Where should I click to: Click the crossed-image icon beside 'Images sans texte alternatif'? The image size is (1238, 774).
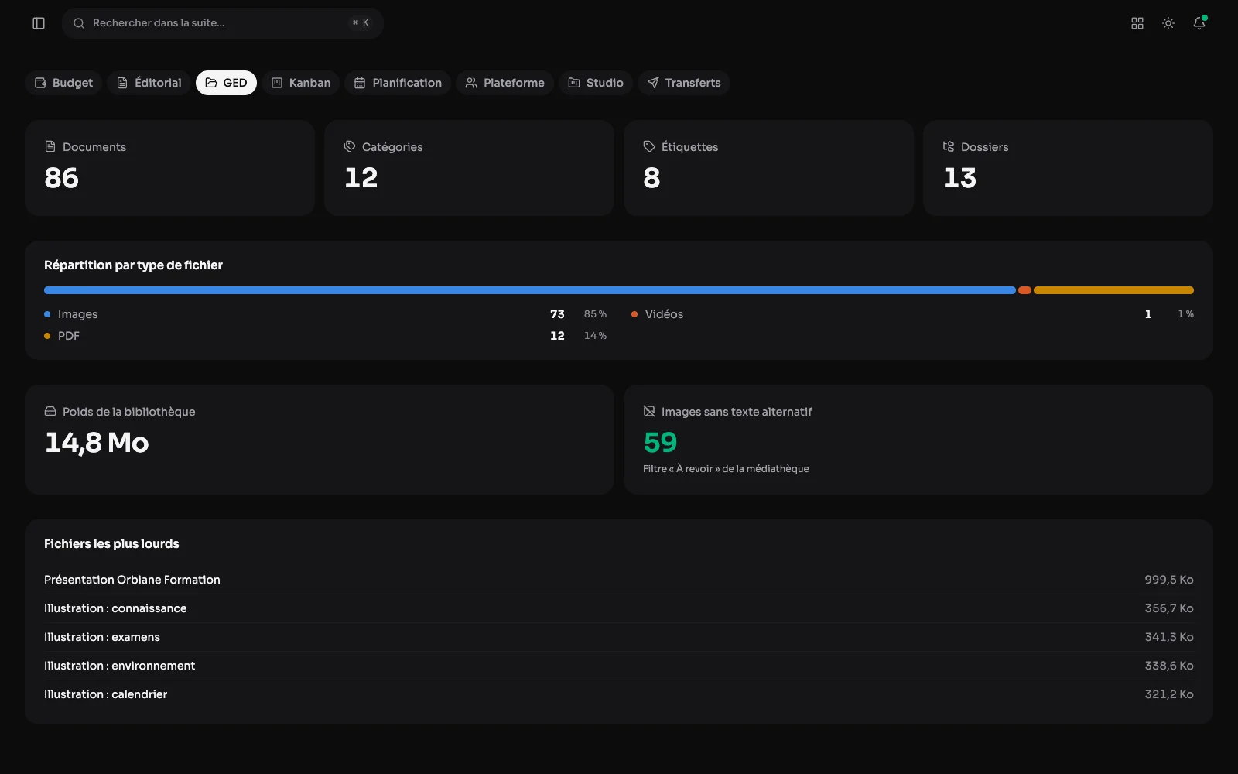[649, 411]
